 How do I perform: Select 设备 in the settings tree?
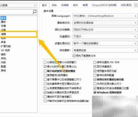[x=3, y=30]
